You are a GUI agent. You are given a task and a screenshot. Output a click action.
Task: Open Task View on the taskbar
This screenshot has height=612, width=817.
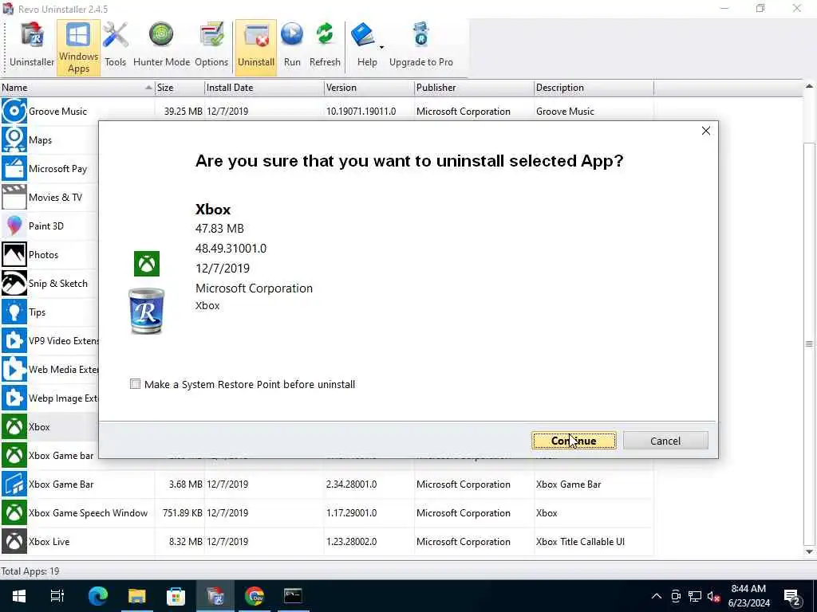pyautogui.click(x=57, y=596)
